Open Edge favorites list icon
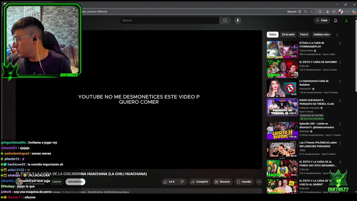The image size is (357, 201). [334, 11]
